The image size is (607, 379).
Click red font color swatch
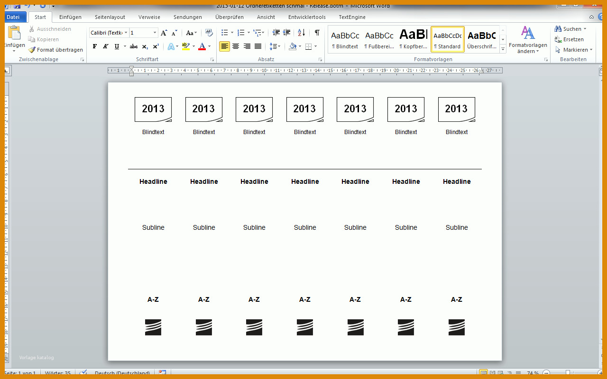point(202,46)
